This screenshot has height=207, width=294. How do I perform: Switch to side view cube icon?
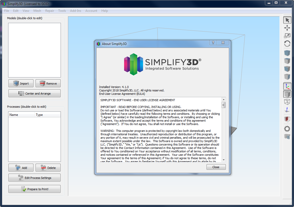click(x=287, y=77)
